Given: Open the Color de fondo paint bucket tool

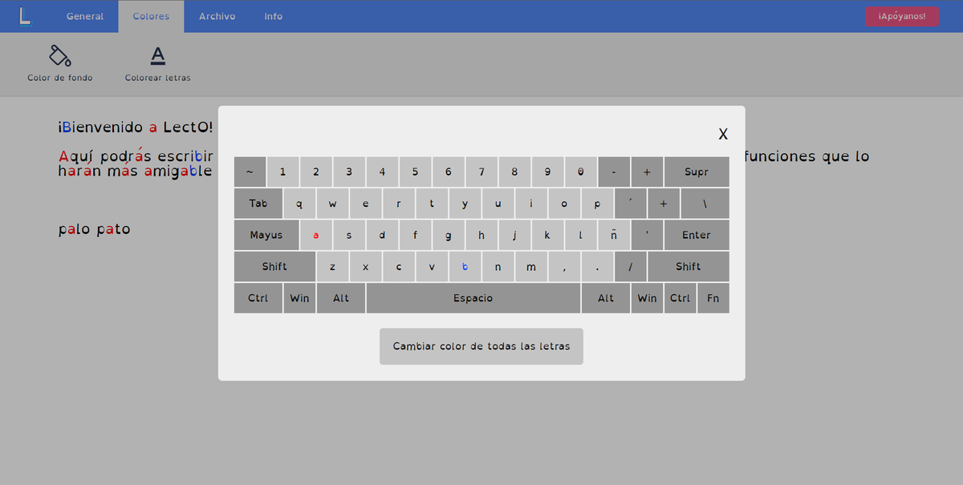Looking at the screenshot, I should pyautogui.click(x=60, y=64).
